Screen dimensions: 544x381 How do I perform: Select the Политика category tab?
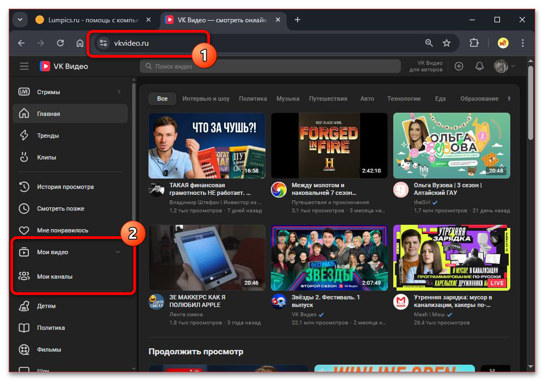pos(252,99)
